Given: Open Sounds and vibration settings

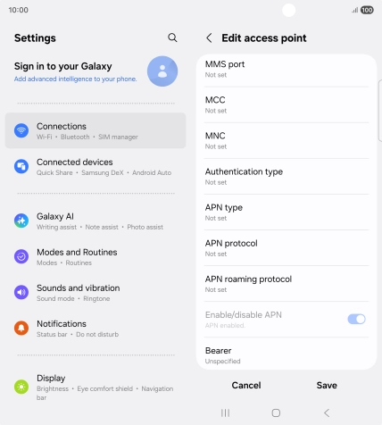Looking at the screenshot, I should 95,293.
